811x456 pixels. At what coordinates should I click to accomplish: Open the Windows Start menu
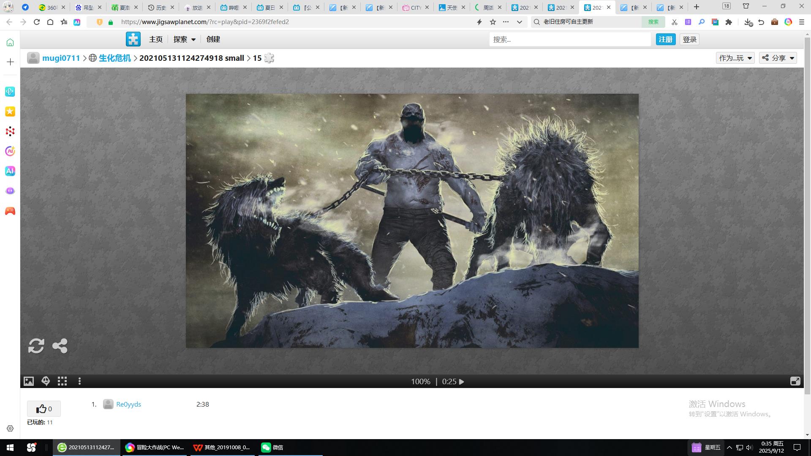[10, 448]
